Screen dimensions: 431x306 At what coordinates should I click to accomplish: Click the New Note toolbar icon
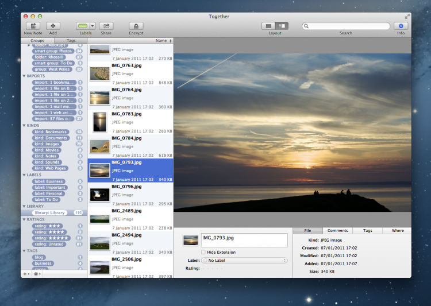[32, 26]
